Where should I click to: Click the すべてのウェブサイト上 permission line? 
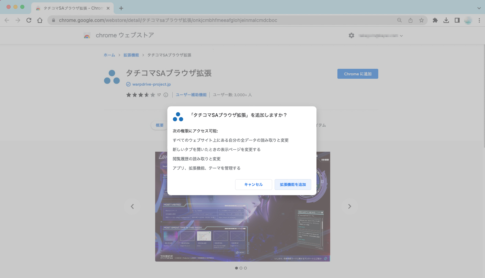pyautogui.click(x=231, y=140)
